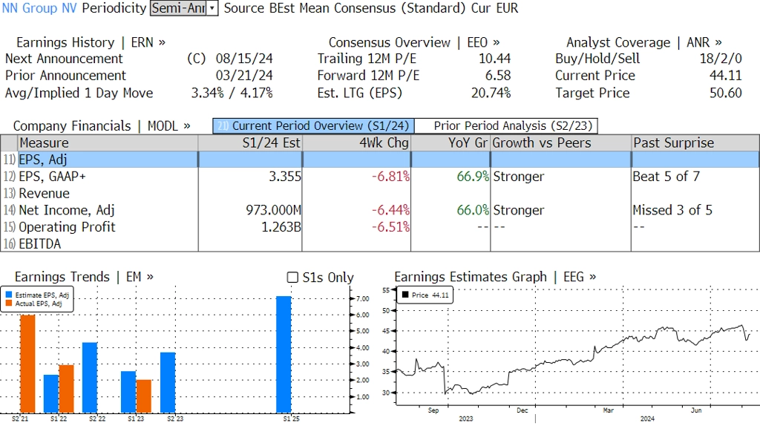
Task: Click the 4Wk Chg column header
Action: point(356,143)
